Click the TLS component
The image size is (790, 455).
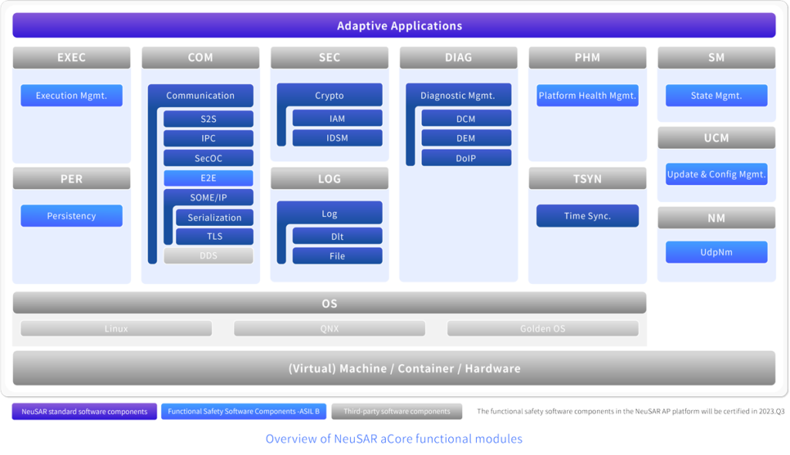coord(214,236)
